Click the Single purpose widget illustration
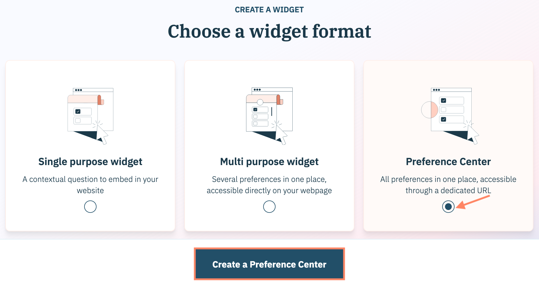 90,115
